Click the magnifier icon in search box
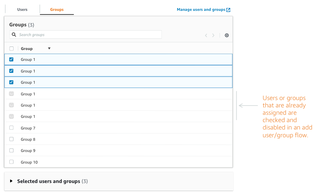This screenshot has height=195, width=317. pos(14,35)
